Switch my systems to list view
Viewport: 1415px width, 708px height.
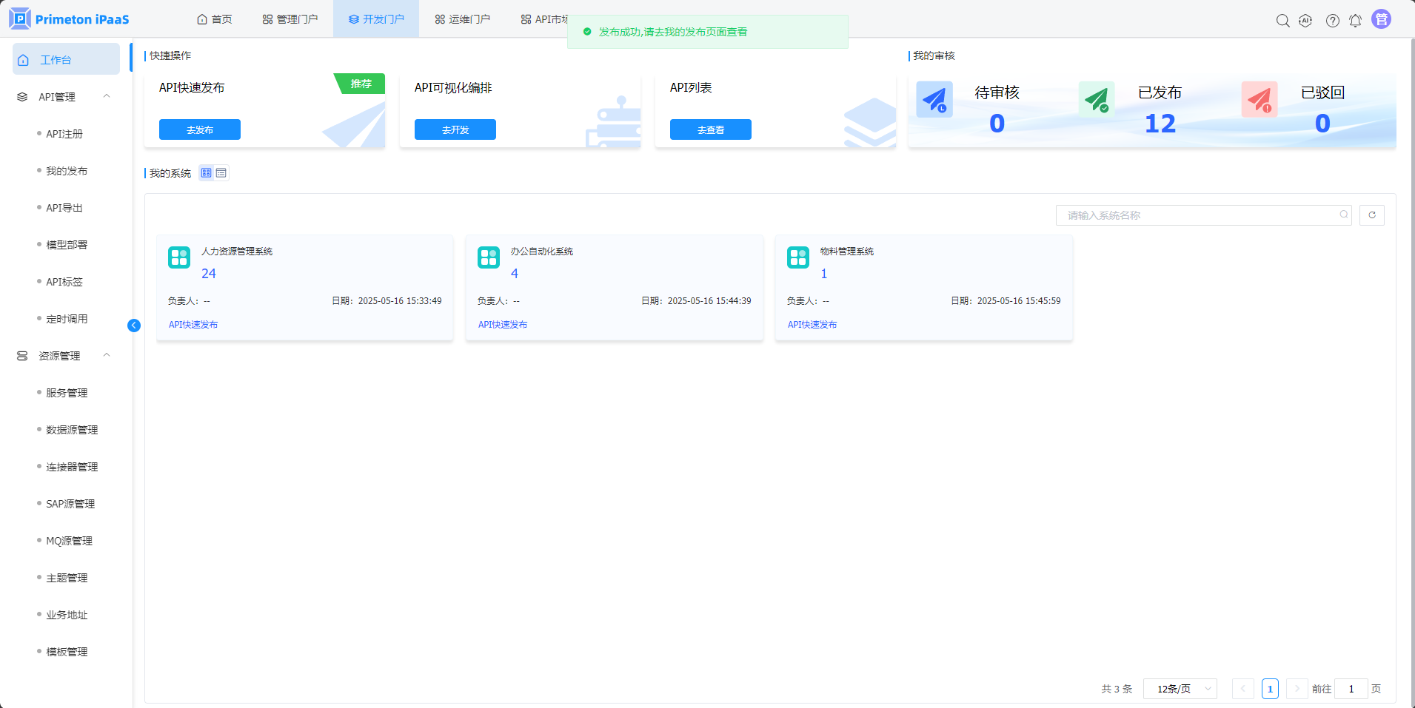(x=221, y=173)
